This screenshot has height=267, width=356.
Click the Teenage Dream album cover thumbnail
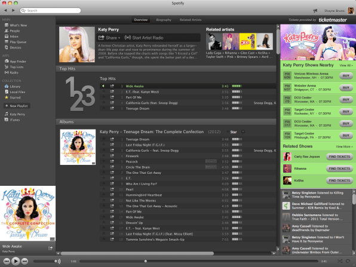pyautogui.click(x=78, y=147)
